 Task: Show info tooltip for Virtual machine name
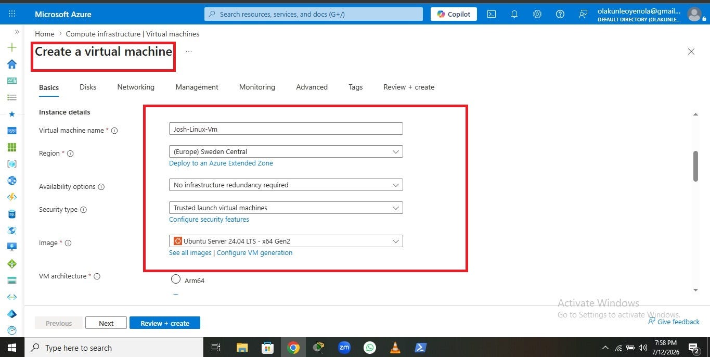(x=114, y=131)
